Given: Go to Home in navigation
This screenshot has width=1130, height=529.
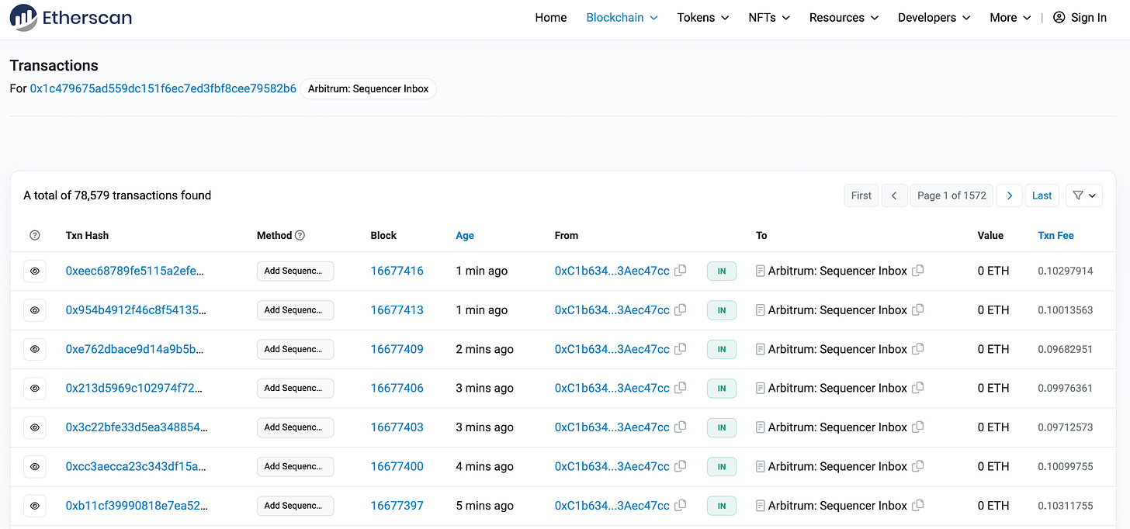Looking at the screenshot, I should coord(551,18).
